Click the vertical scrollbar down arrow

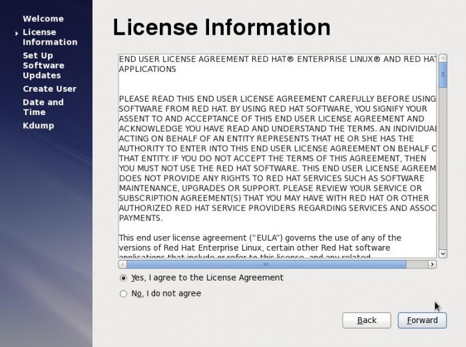(443, 253)
